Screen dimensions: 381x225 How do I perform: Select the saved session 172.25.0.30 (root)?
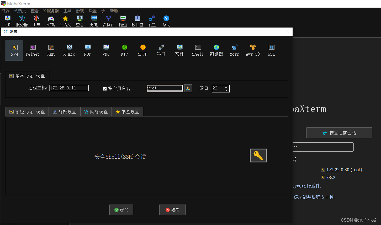click(x=344, y=169)
